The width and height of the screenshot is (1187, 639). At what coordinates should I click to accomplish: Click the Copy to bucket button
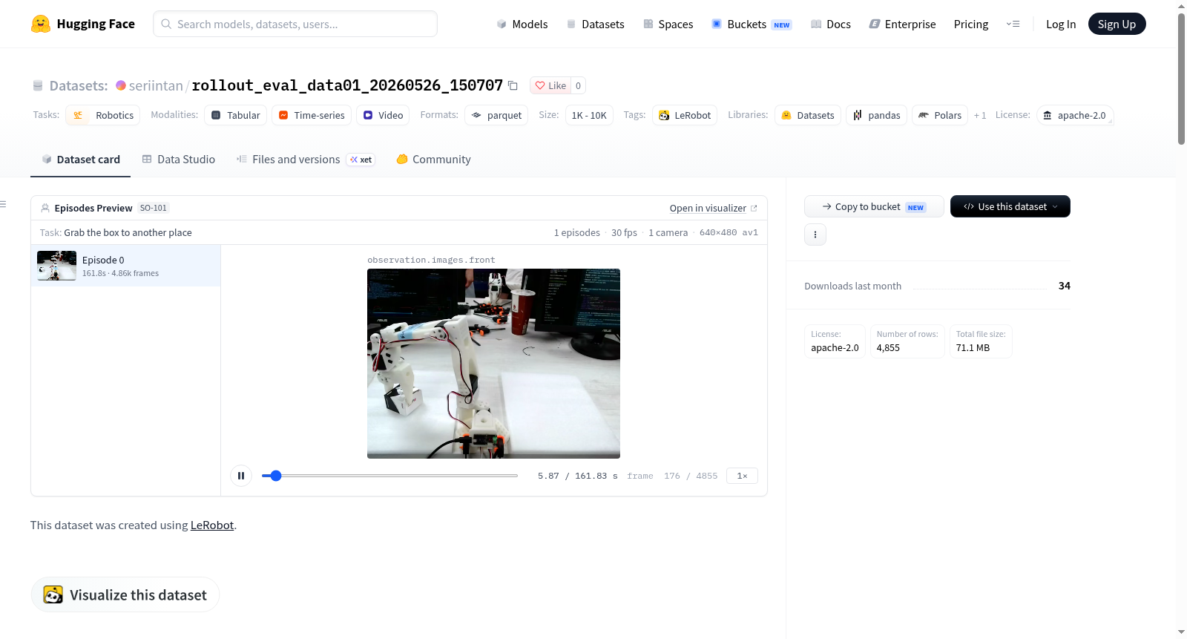click(874, 206)
